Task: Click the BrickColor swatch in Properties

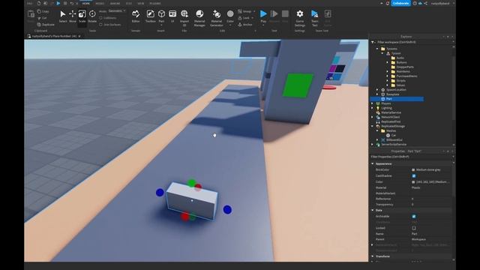Action: 413,170
